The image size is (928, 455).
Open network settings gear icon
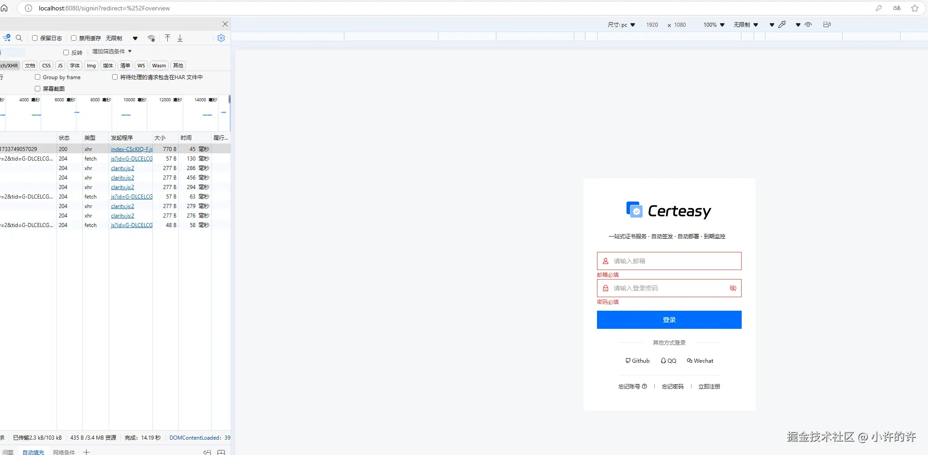(x=221, y=38)
